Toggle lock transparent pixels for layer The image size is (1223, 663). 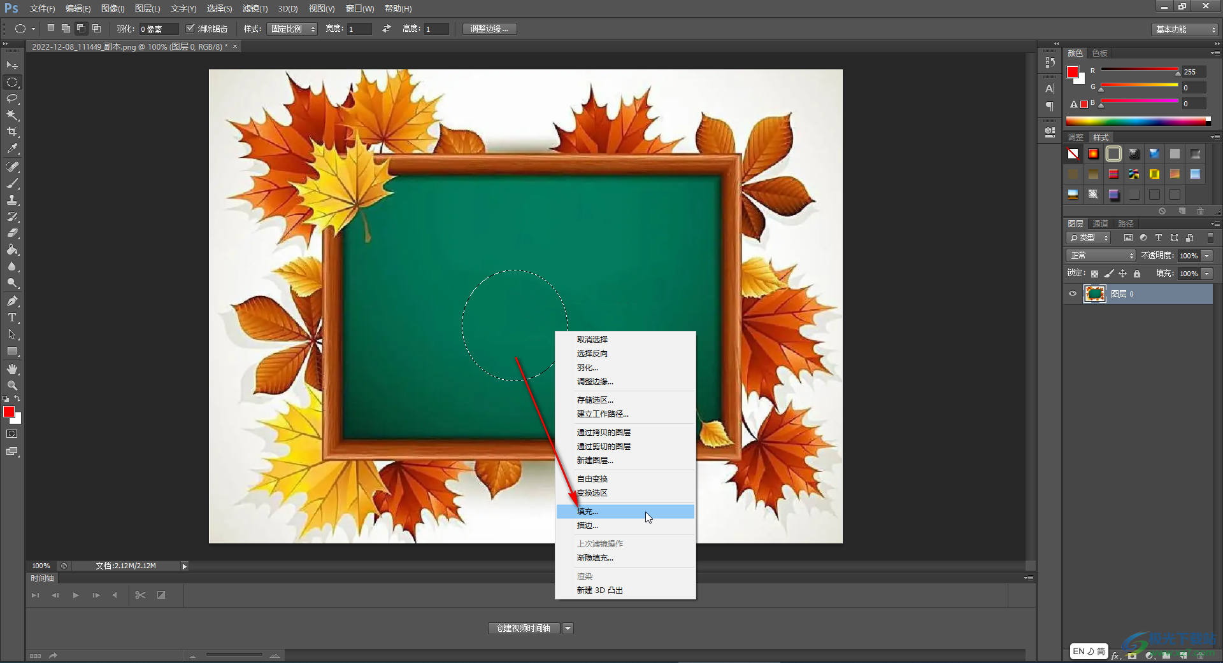pos(1094,274)
